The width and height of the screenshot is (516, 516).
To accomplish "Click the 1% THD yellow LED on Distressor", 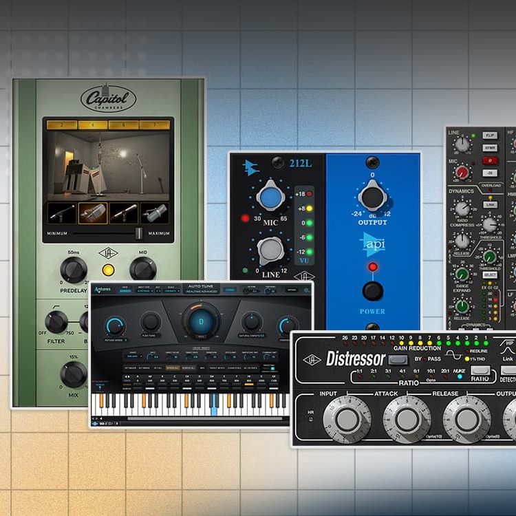I will (468, 359).
